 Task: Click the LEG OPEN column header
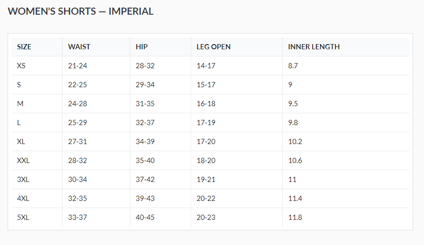pos(213,47)
